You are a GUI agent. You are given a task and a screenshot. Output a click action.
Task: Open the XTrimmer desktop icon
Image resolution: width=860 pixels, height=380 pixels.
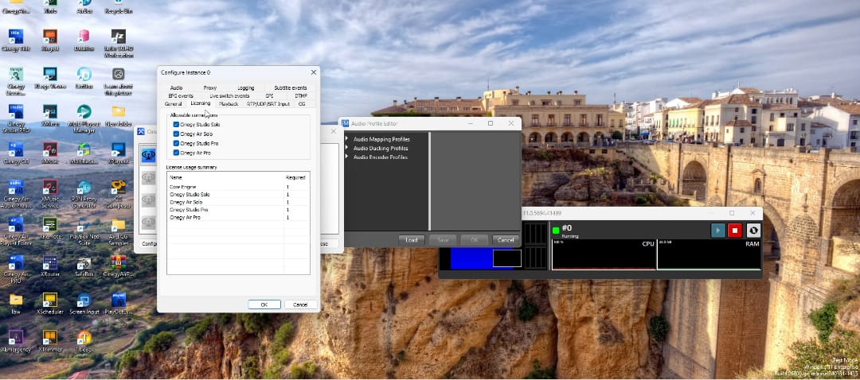(49, 338)
